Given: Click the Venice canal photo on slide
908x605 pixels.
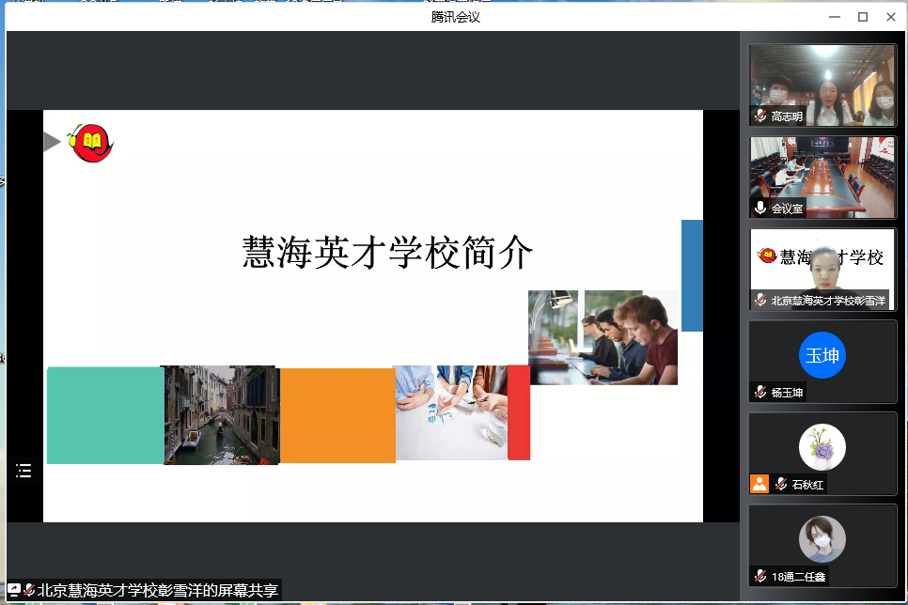Looking at the screenshot, I should click(221, 414).
